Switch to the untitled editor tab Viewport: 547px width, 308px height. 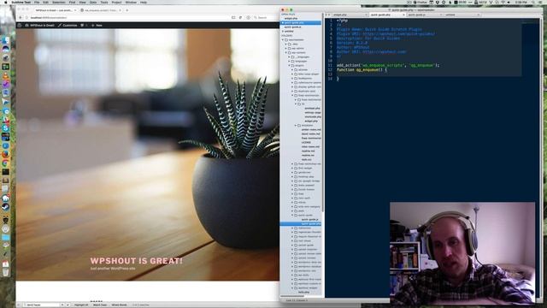coord(462,15)
